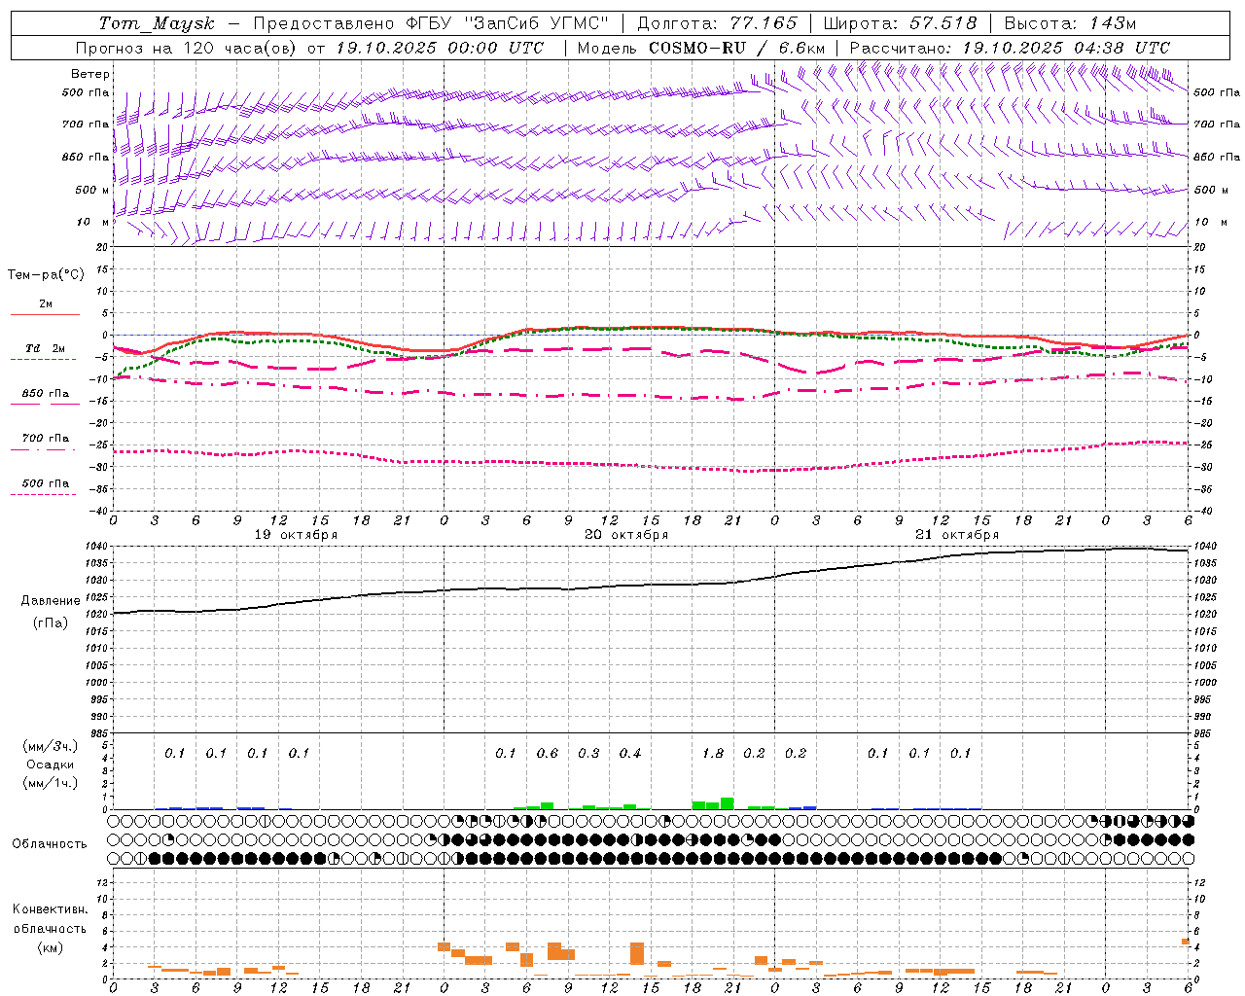Select the text 'Предоставлено ФГБУ "ЗапСиб УГМС"'

[x=431, y=23]
